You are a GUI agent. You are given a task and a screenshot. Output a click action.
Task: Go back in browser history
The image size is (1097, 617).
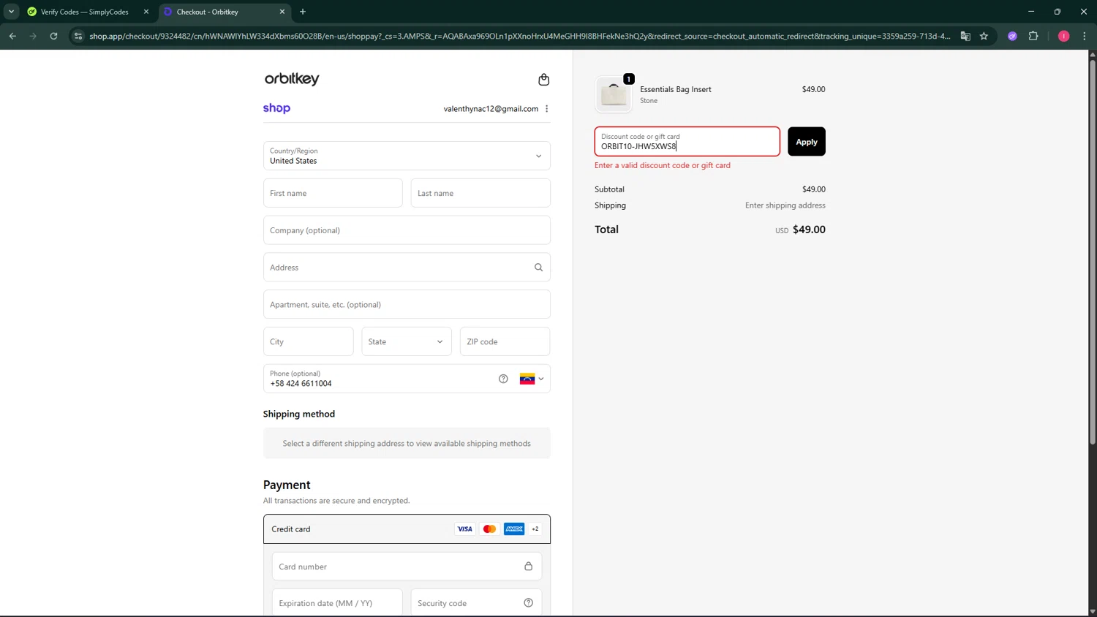point(12,36)
